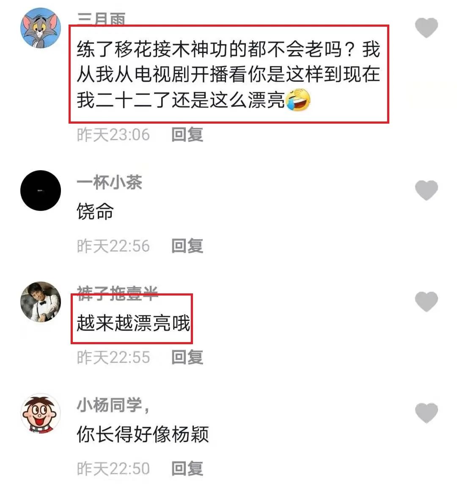This screenshot has width=457, height=500.
Task: Select the comment text 越来越漂亮哦
Action: tap(133, 323)
